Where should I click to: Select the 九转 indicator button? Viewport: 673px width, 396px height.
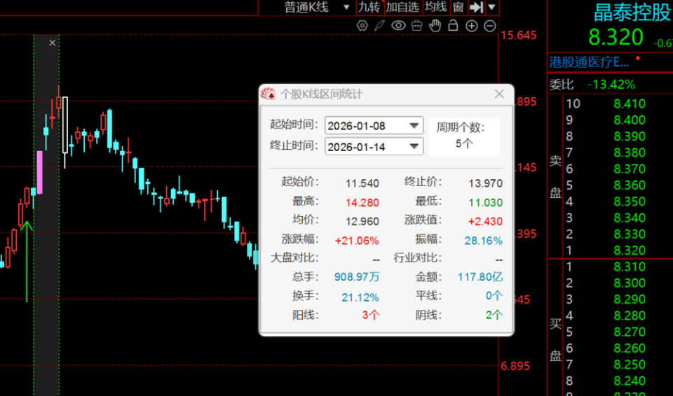[x=369, y=7]
